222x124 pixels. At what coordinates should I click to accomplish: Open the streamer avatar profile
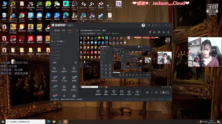point(143,25)
